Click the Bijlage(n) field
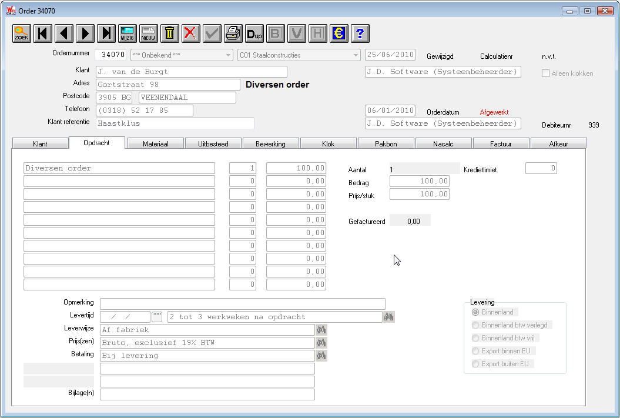This screenshot has width=620, height=418. 207,394
